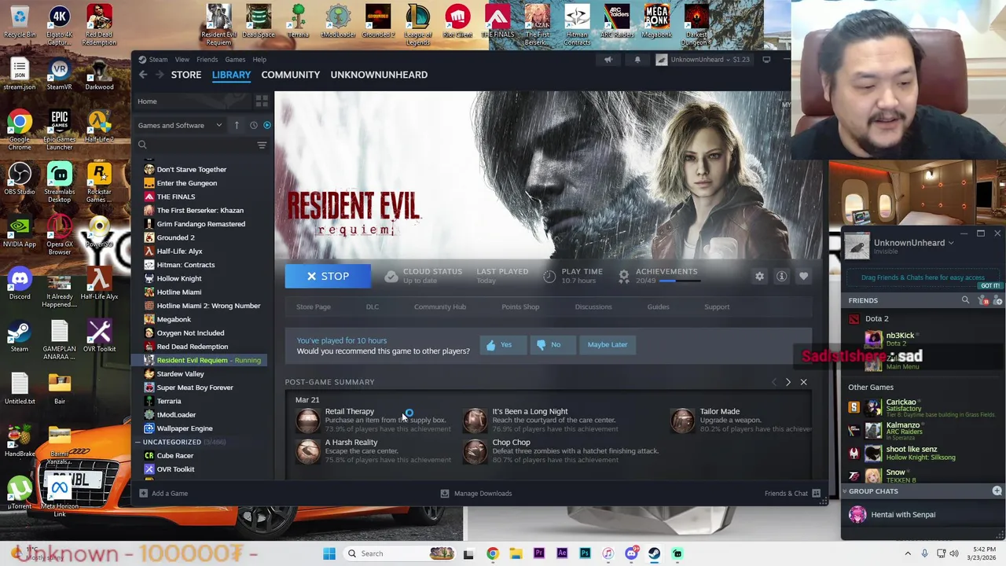Open Steam notifications bell
The width and height of the screenshot is (1006, 566).
637,60
